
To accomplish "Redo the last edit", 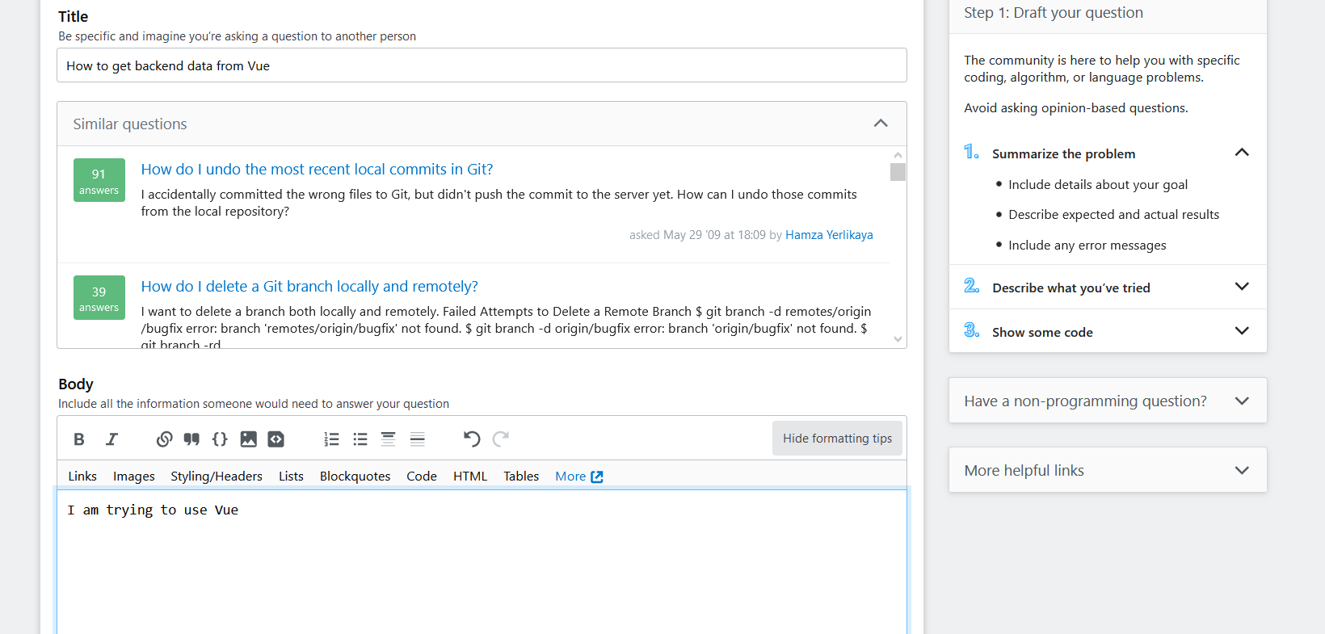I will coord(501,439).
